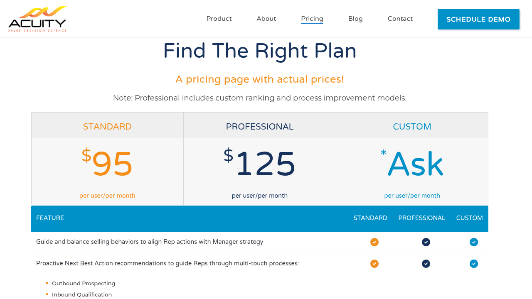Click navy Professional checkmark for Next Best Action row
Screen dimensions: 532x299
(x=426, y=264)
